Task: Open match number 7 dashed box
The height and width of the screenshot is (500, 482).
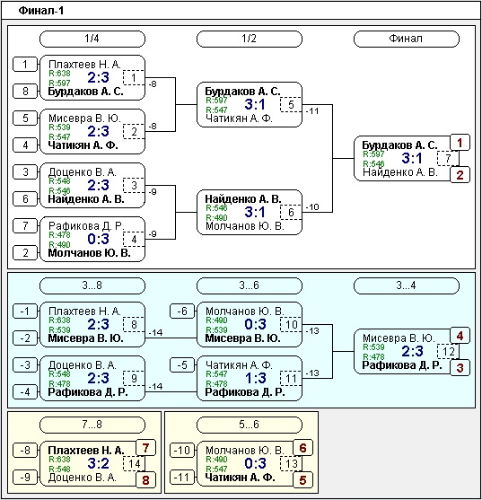Action: [x=448, y=159]
